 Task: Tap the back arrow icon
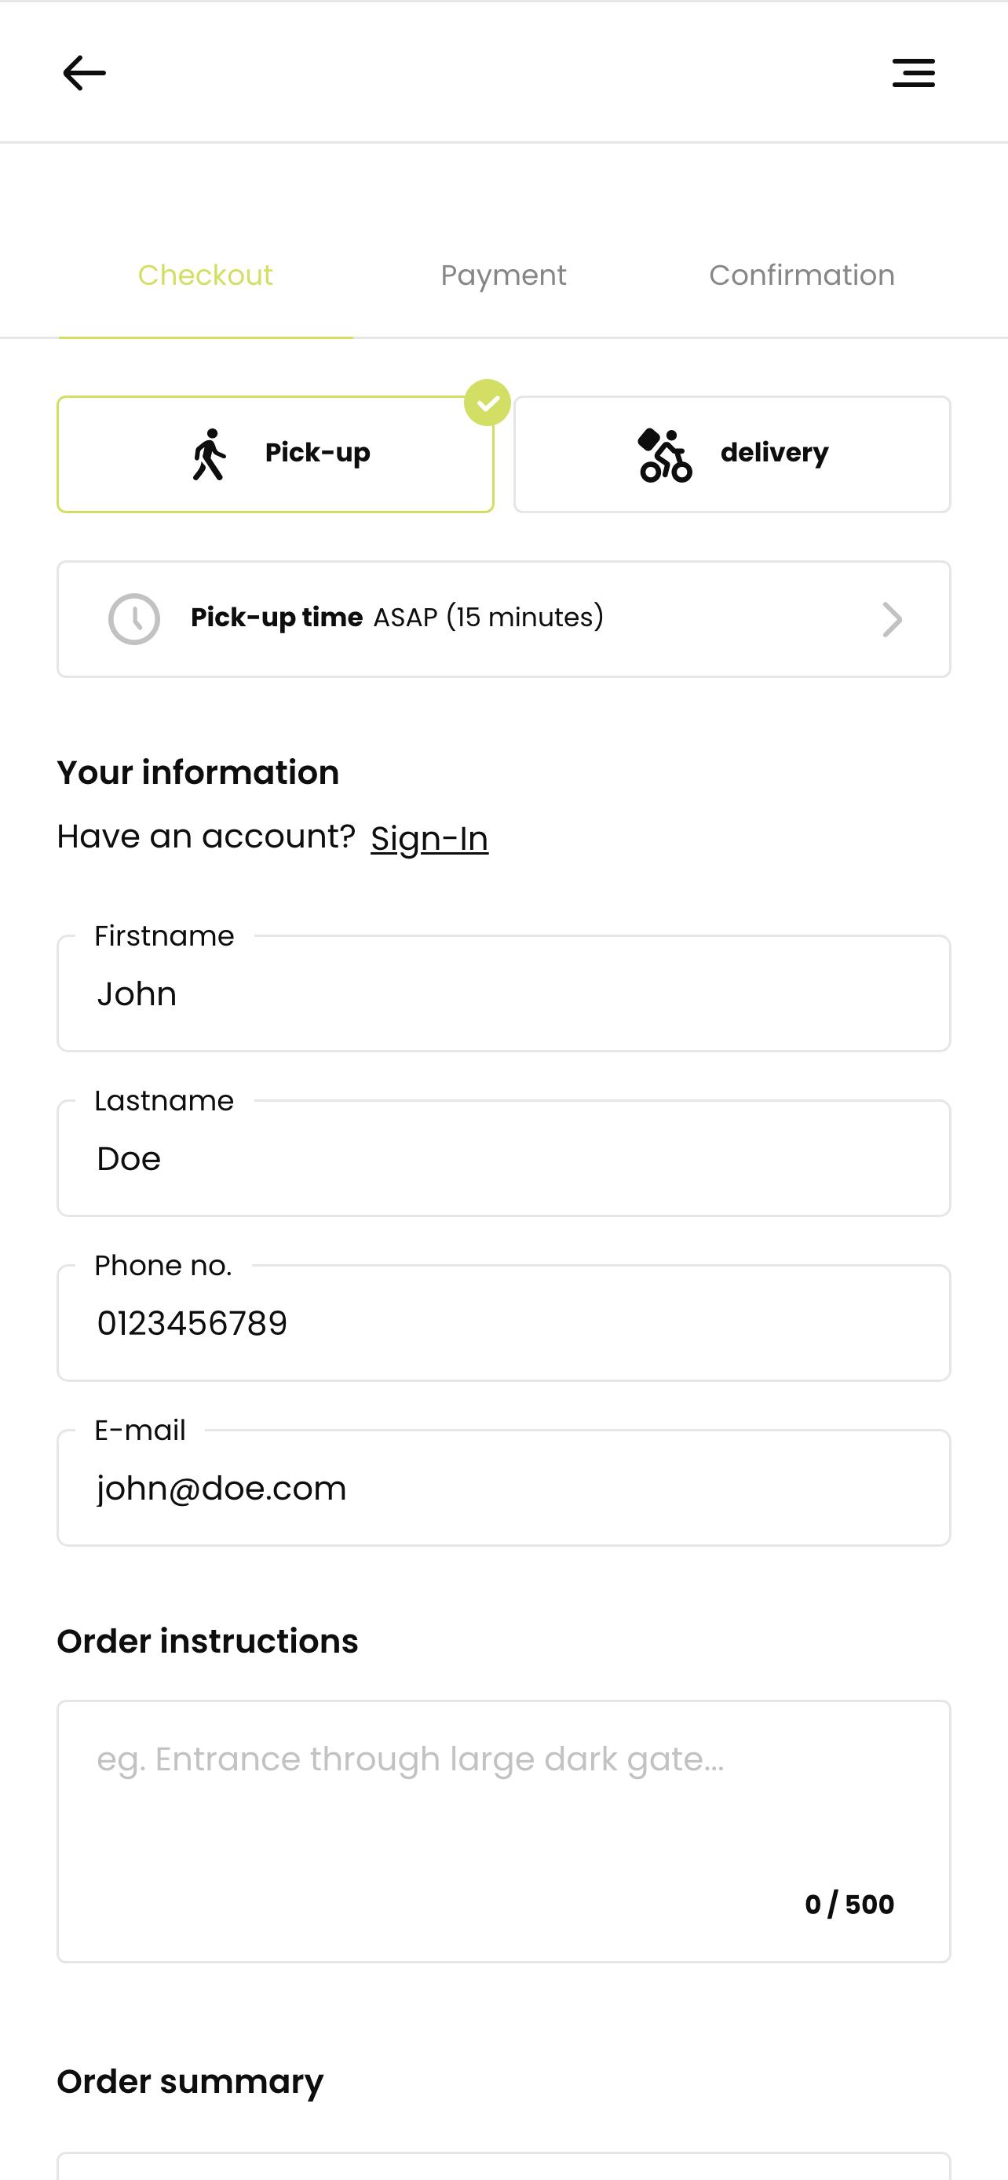coord(84,73)
